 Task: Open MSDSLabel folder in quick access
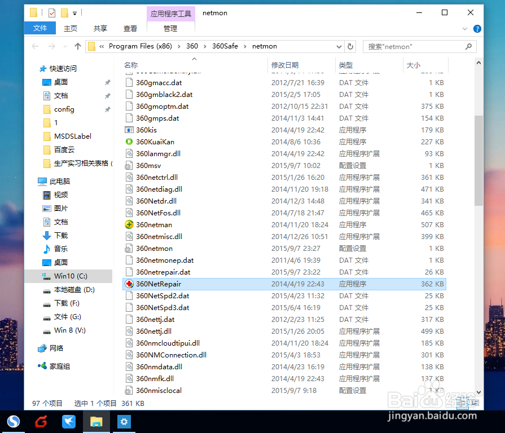click(72, 136)
